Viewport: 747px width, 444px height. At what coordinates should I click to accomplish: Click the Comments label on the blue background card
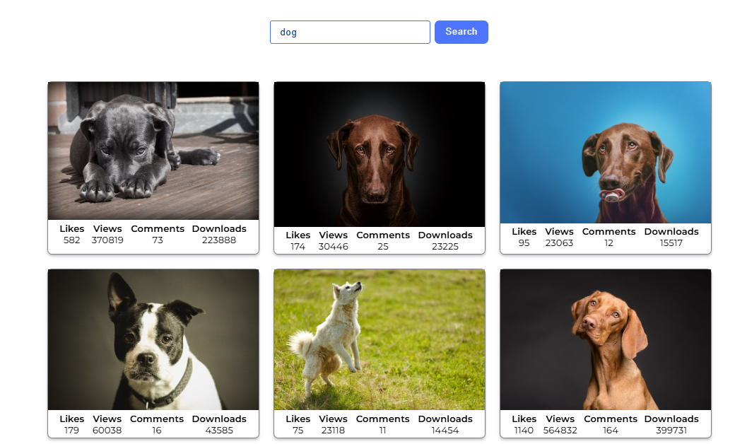(608, 231)
